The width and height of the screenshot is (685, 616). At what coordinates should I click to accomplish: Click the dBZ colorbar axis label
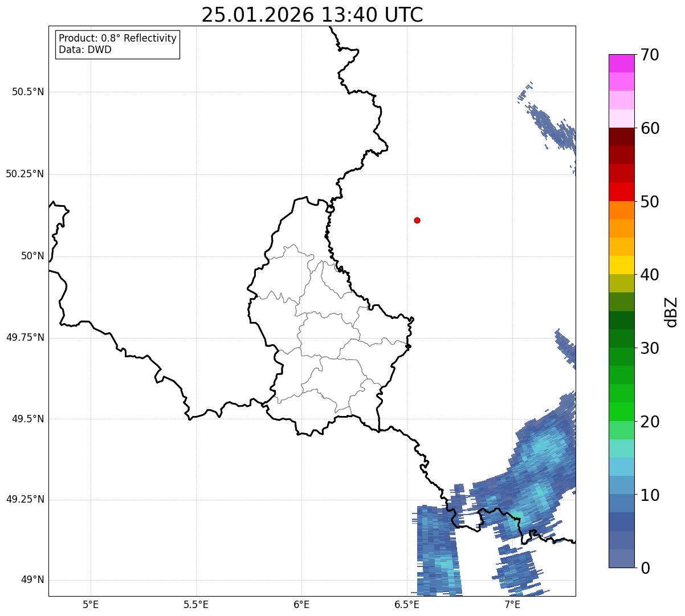pos(671,311)
